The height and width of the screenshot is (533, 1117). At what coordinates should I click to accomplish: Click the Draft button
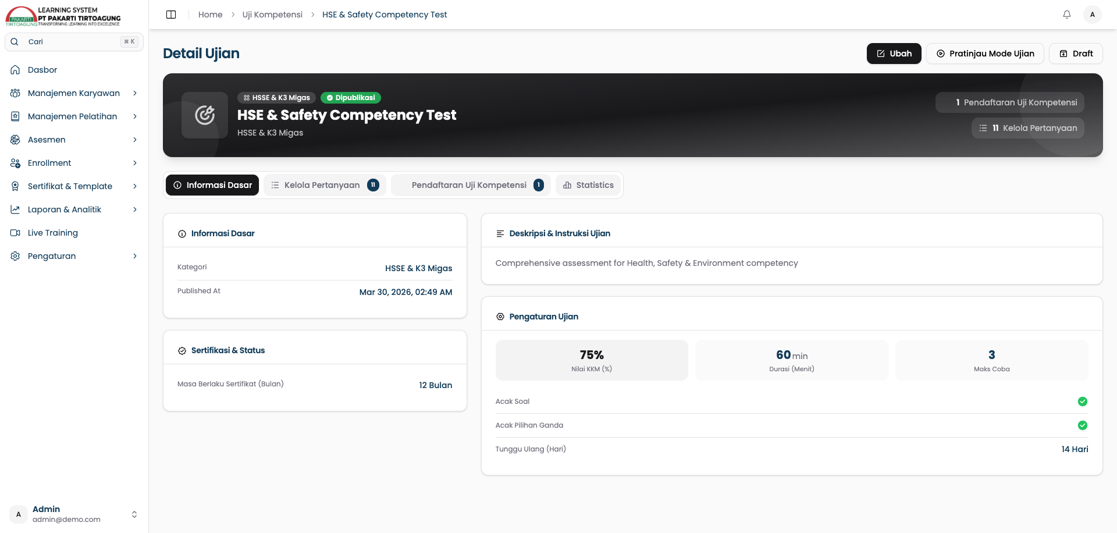point(1076,54)
